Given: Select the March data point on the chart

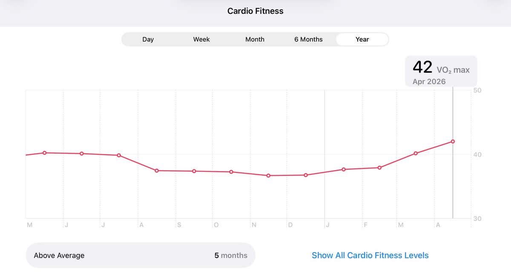Looking at the screenshot, I should [x=415, y=153].
